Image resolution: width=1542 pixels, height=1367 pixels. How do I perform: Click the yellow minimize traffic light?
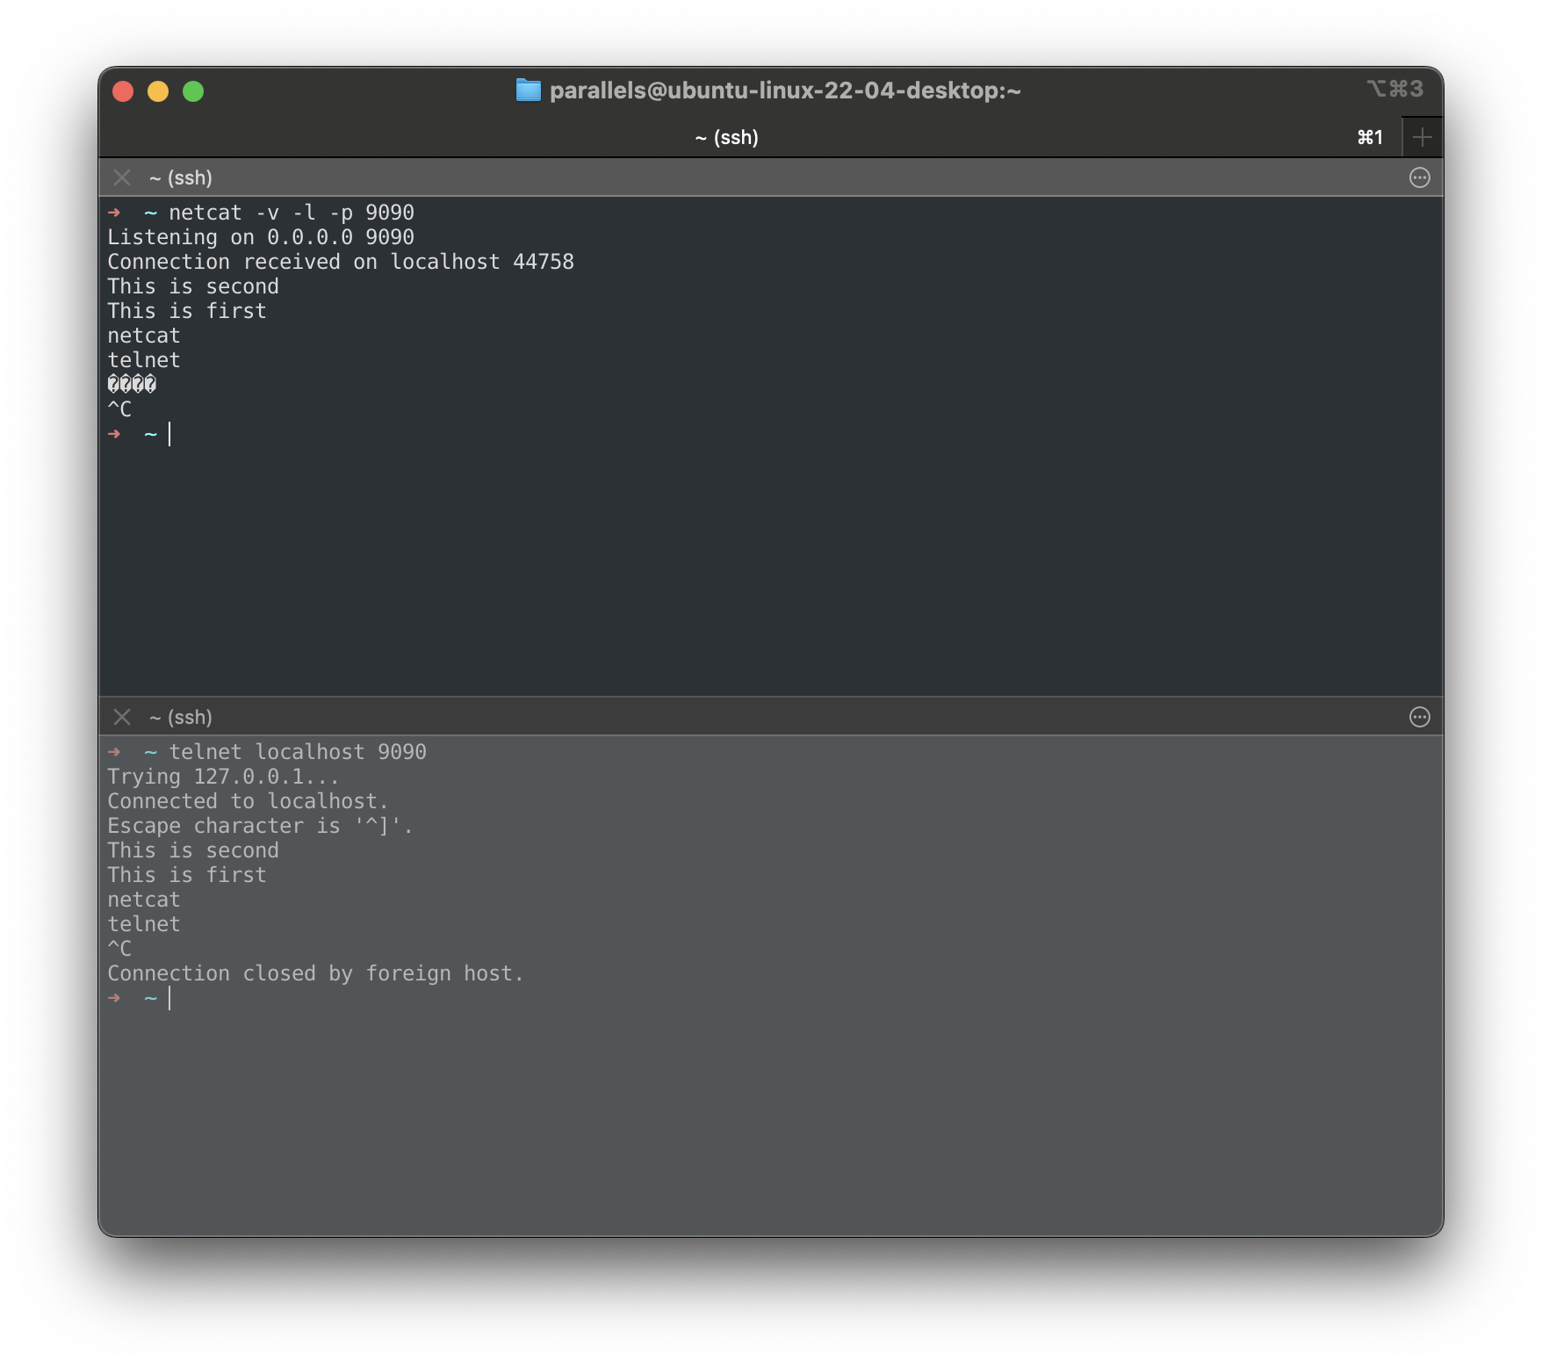click(x=158, y=90)
